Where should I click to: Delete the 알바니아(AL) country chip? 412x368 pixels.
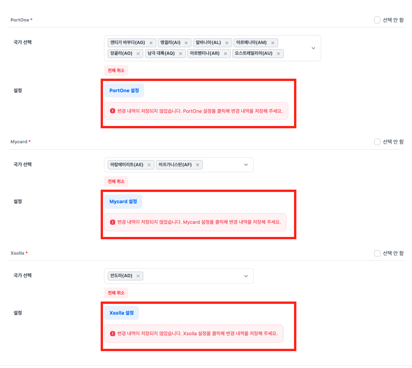[x=227, y=43]
